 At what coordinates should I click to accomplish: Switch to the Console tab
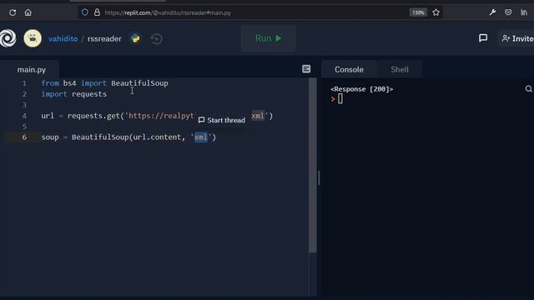[x=349, y=69]
